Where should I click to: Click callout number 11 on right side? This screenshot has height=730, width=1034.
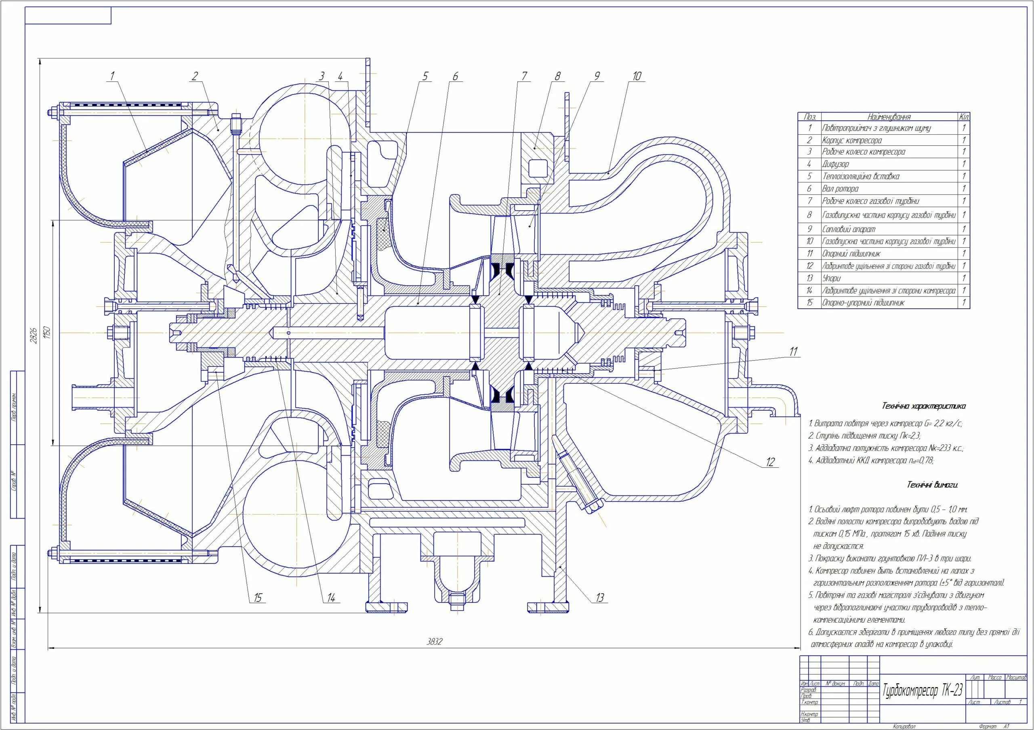794,351
